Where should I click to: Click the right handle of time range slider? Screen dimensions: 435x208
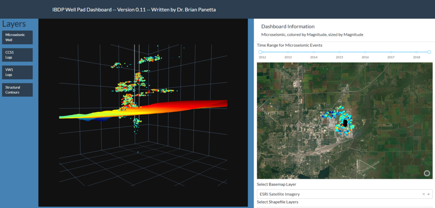coord(429,52)
